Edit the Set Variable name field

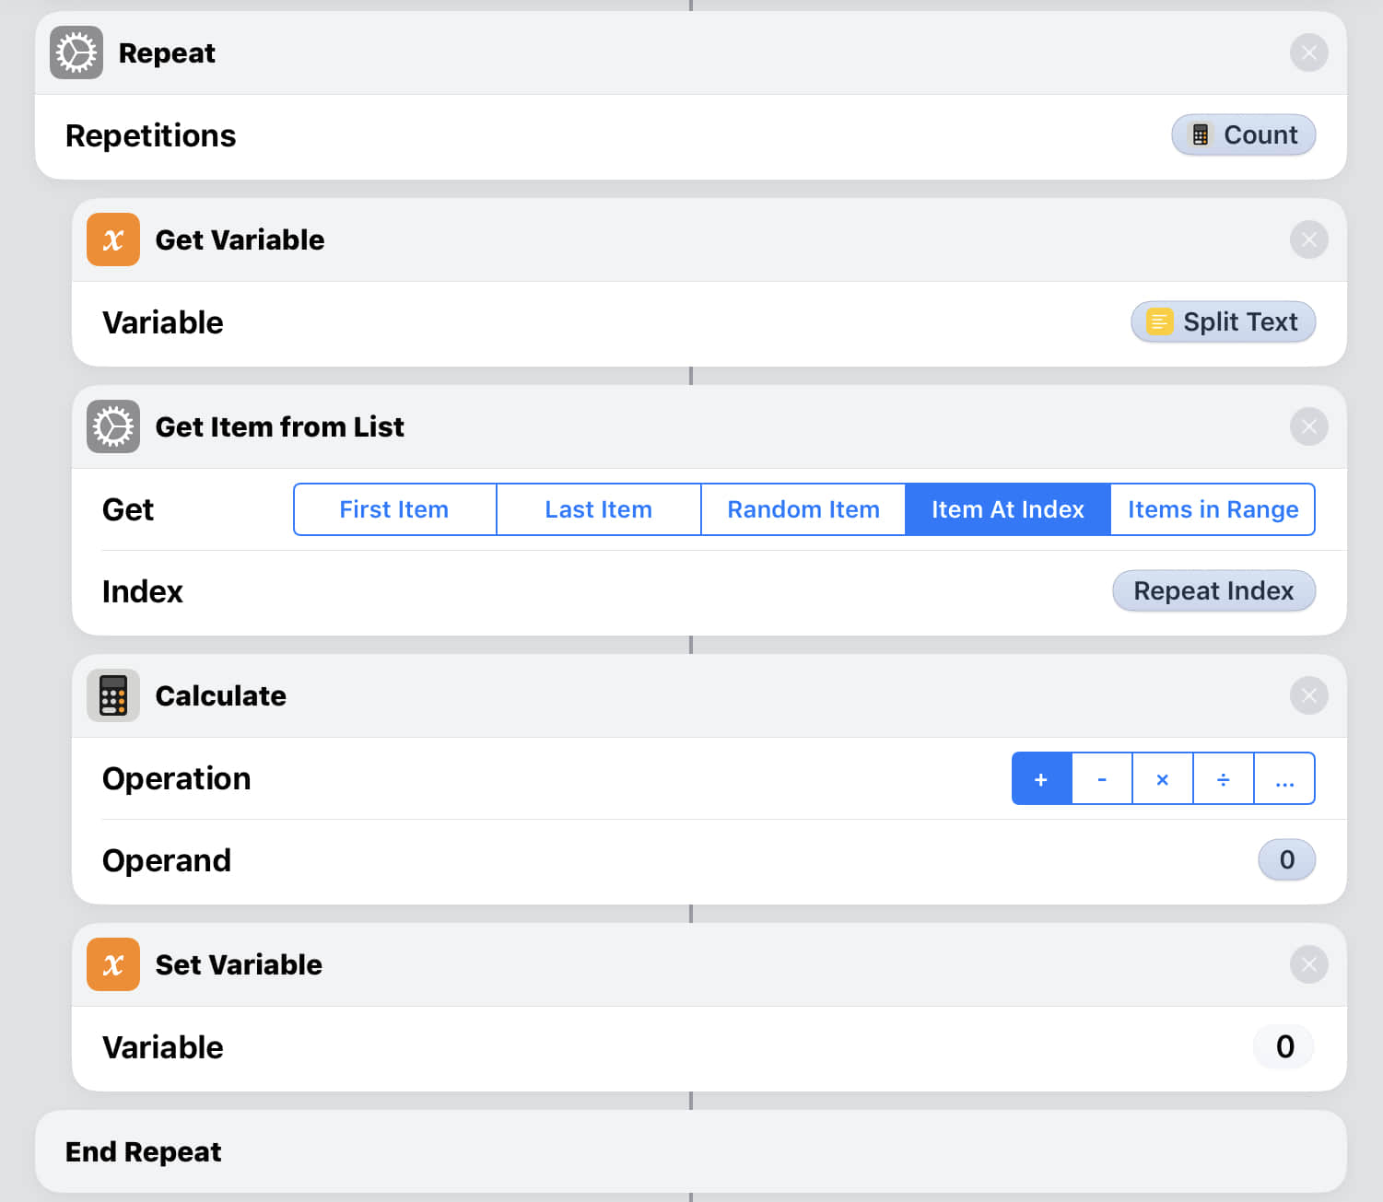1283,1047
